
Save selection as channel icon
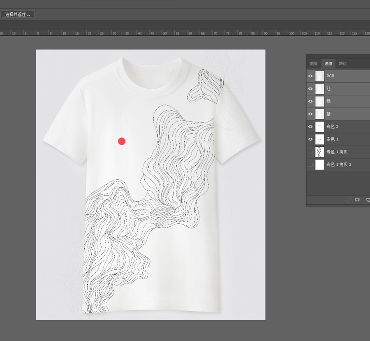[357, 199]
